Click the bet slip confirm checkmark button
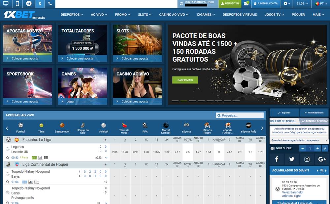The width and height of the screenshot is (330, 204). (x=325, y=140)
